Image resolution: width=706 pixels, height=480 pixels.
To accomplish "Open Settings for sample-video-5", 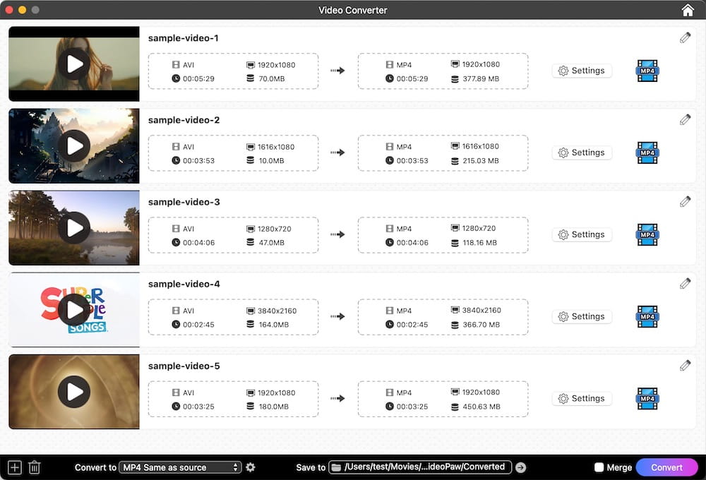I will coord(582,398).
